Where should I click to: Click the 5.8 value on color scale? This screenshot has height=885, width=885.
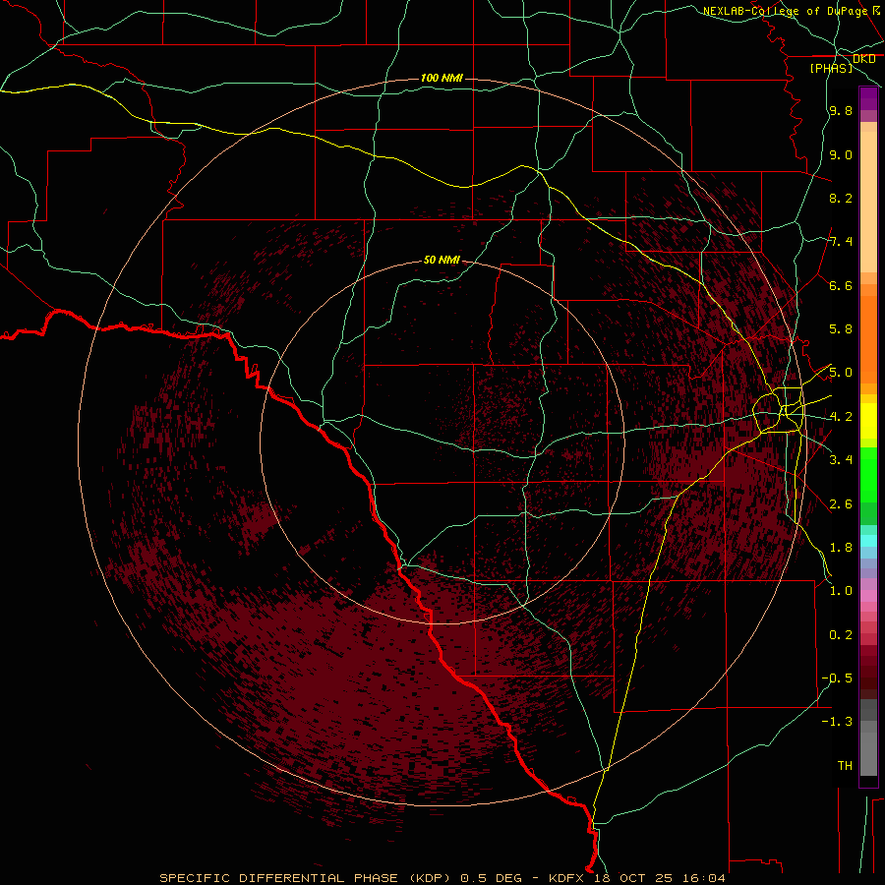[841, 329]
